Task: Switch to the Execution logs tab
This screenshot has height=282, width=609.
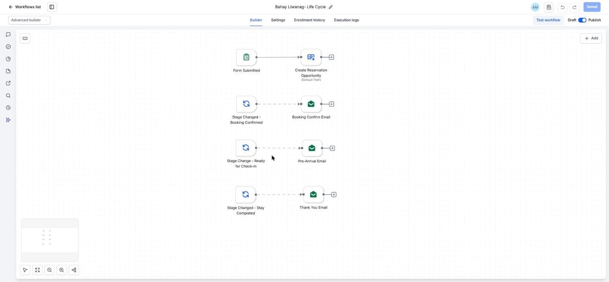Action: coord(346,20)
